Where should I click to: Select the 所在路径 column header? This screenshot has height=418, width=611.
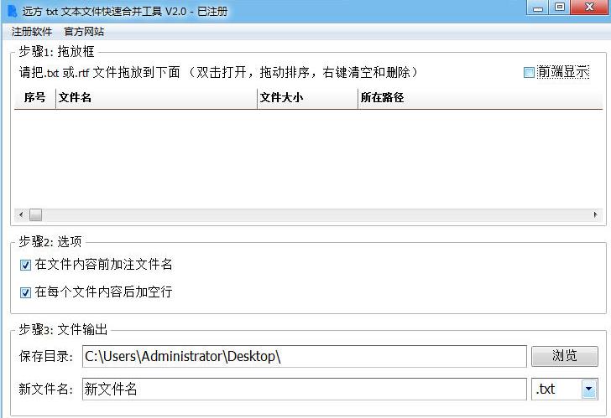click(x=478, y=98)
